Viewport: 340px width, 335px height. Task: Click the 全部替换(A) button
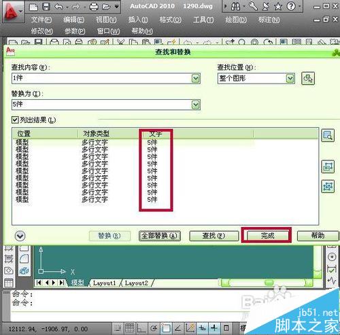[160, 236]
